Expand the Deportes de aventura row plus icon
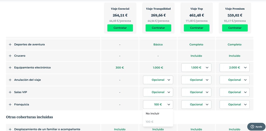Image resolution: width=266 pixels, height=131 pixels. [x=10, y=44]
